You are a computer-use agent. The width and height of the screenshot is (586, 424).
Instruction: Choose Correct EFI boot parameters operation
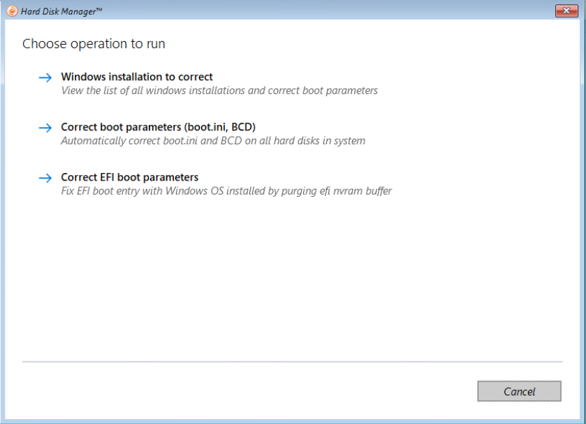[130, 177]
